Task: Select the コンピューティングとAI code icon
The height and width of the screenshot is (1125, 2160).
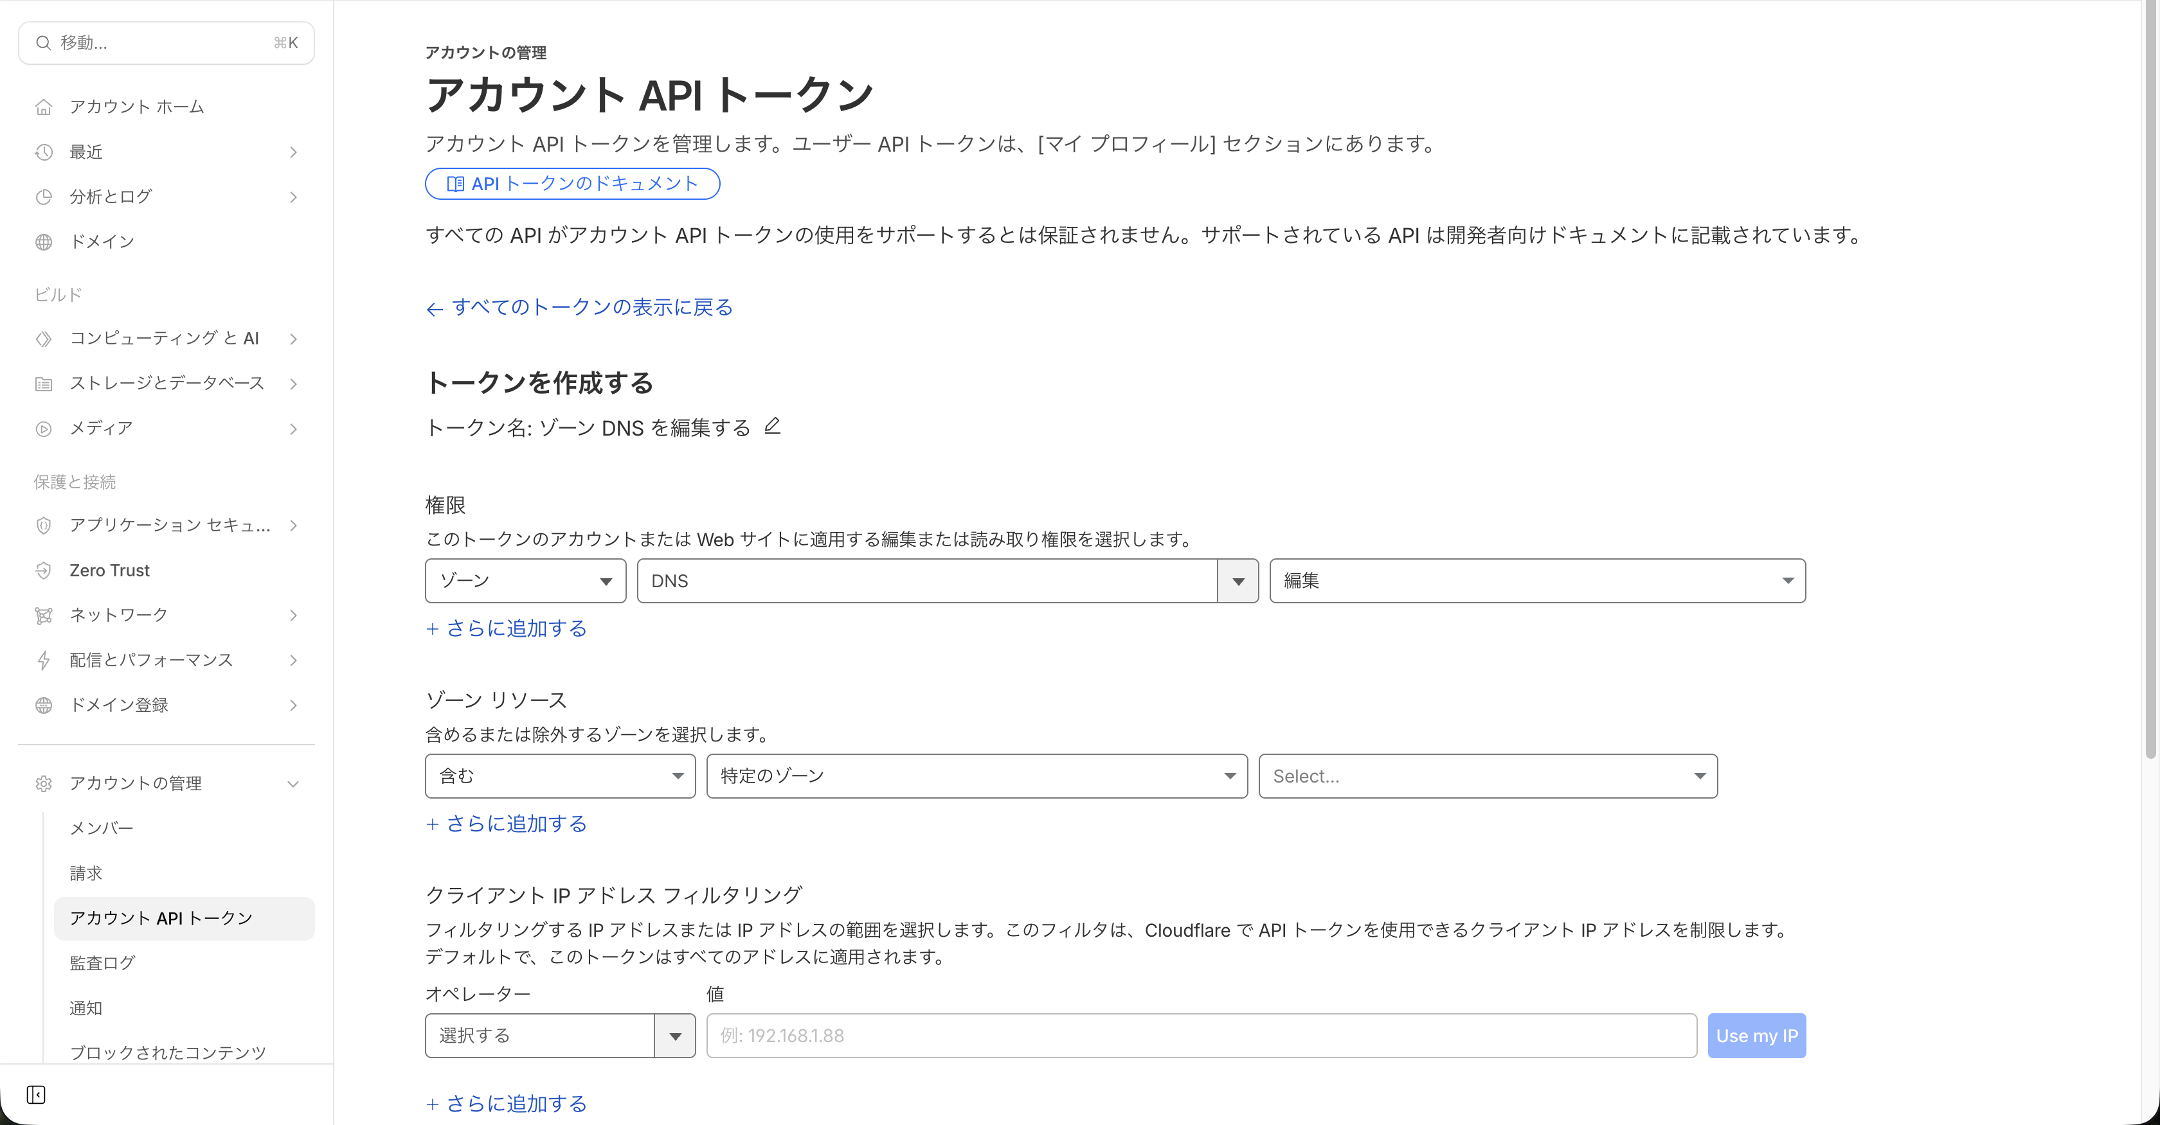Action: coord(44,339)
